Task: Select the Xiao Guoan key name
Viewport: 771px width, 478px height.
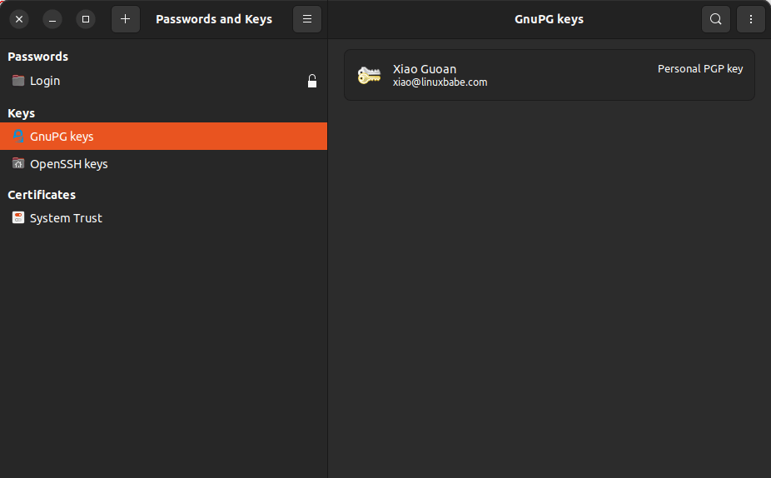Action: [x=425, y=69]
